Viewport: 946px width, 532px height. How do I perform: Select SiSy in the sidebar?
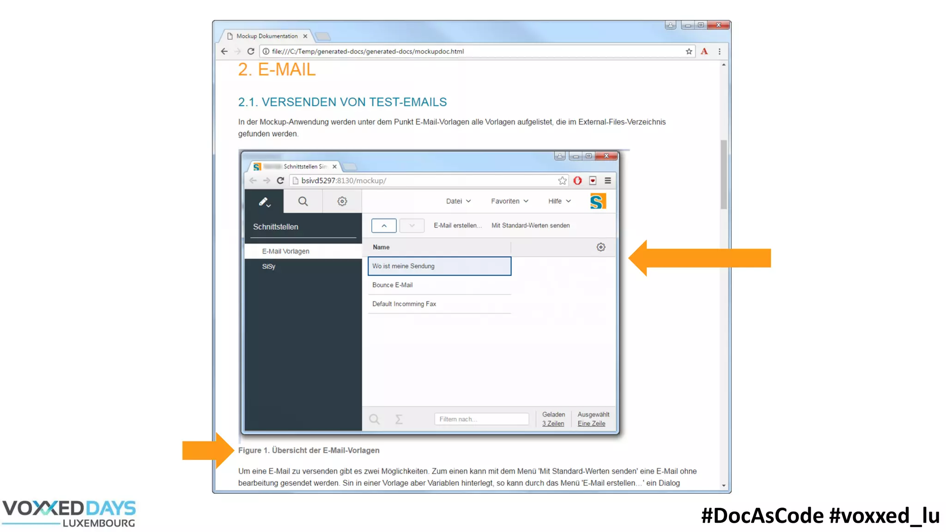[x=303, y=266]
